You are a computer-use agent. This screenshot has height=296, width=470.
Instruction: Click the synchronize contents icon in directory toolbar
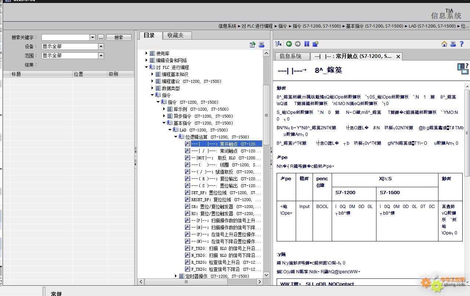252,45
